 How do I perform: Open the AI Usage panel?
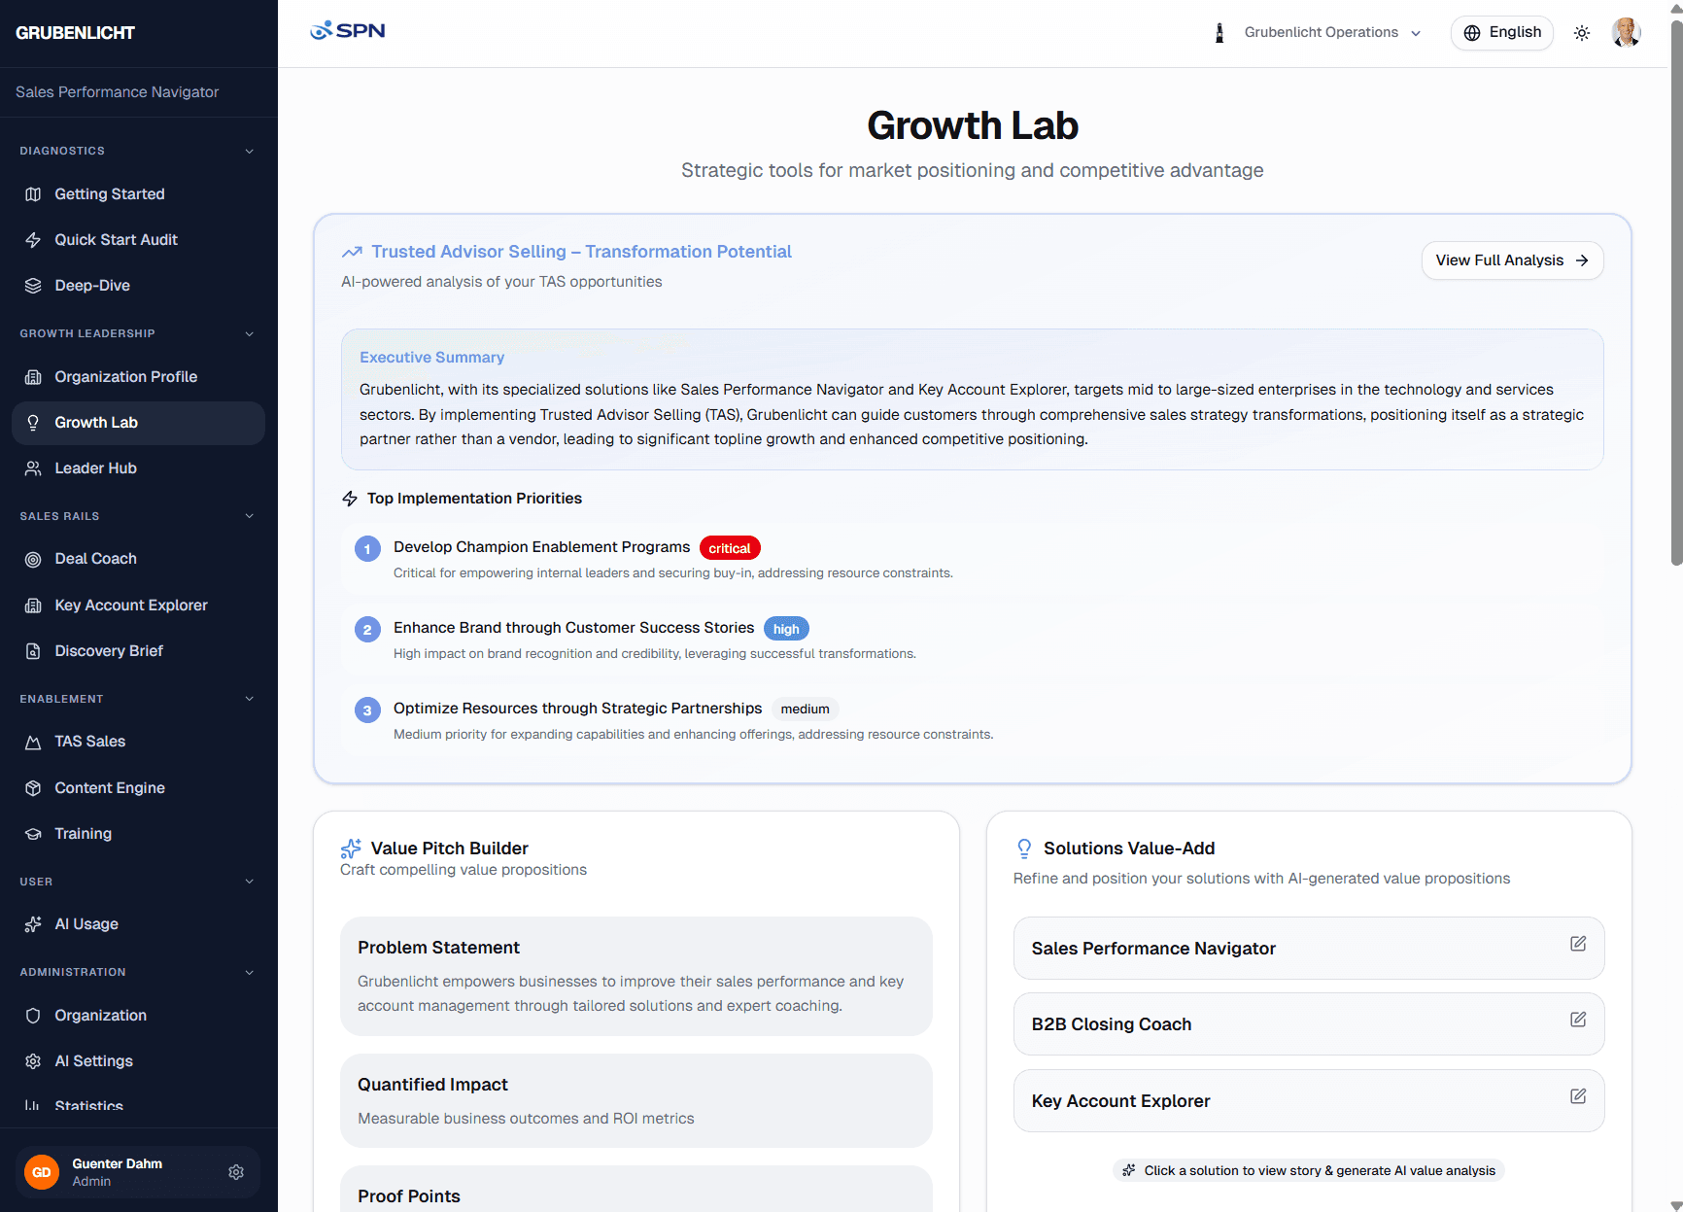86,923
